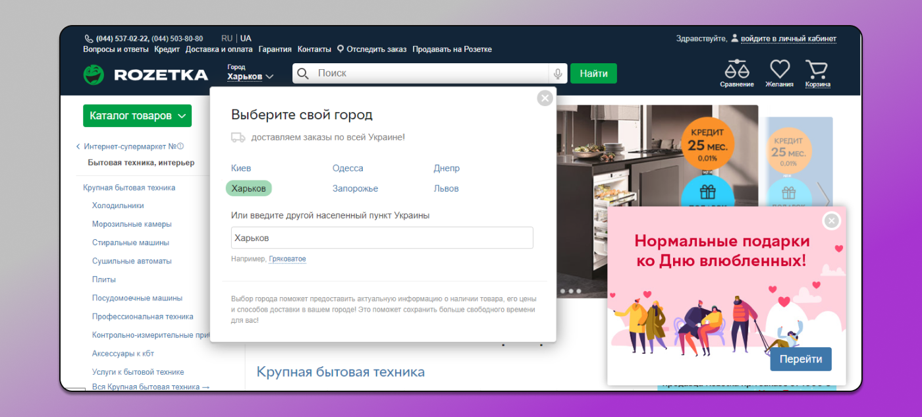Open Плиты category
The width and height of the screenshot is (922, 417).
(104, 279)
